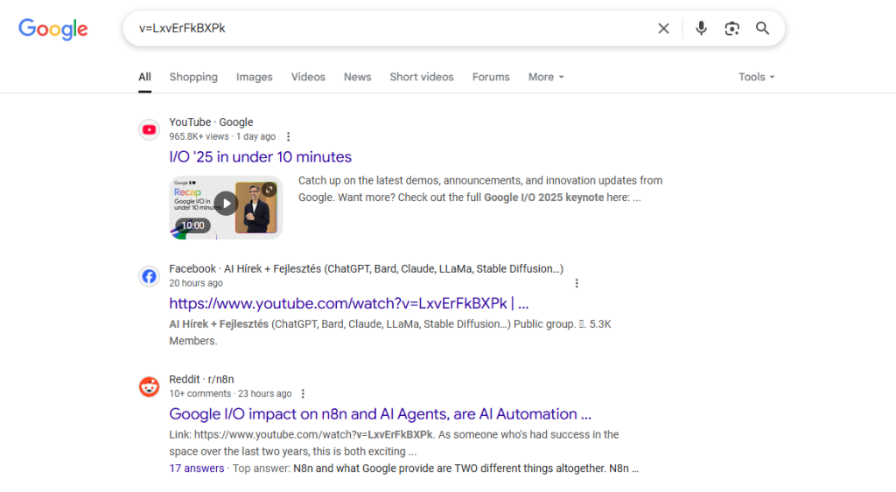
Task: Click "YouTube · Google" source label
Action: (x=211, y=122)
